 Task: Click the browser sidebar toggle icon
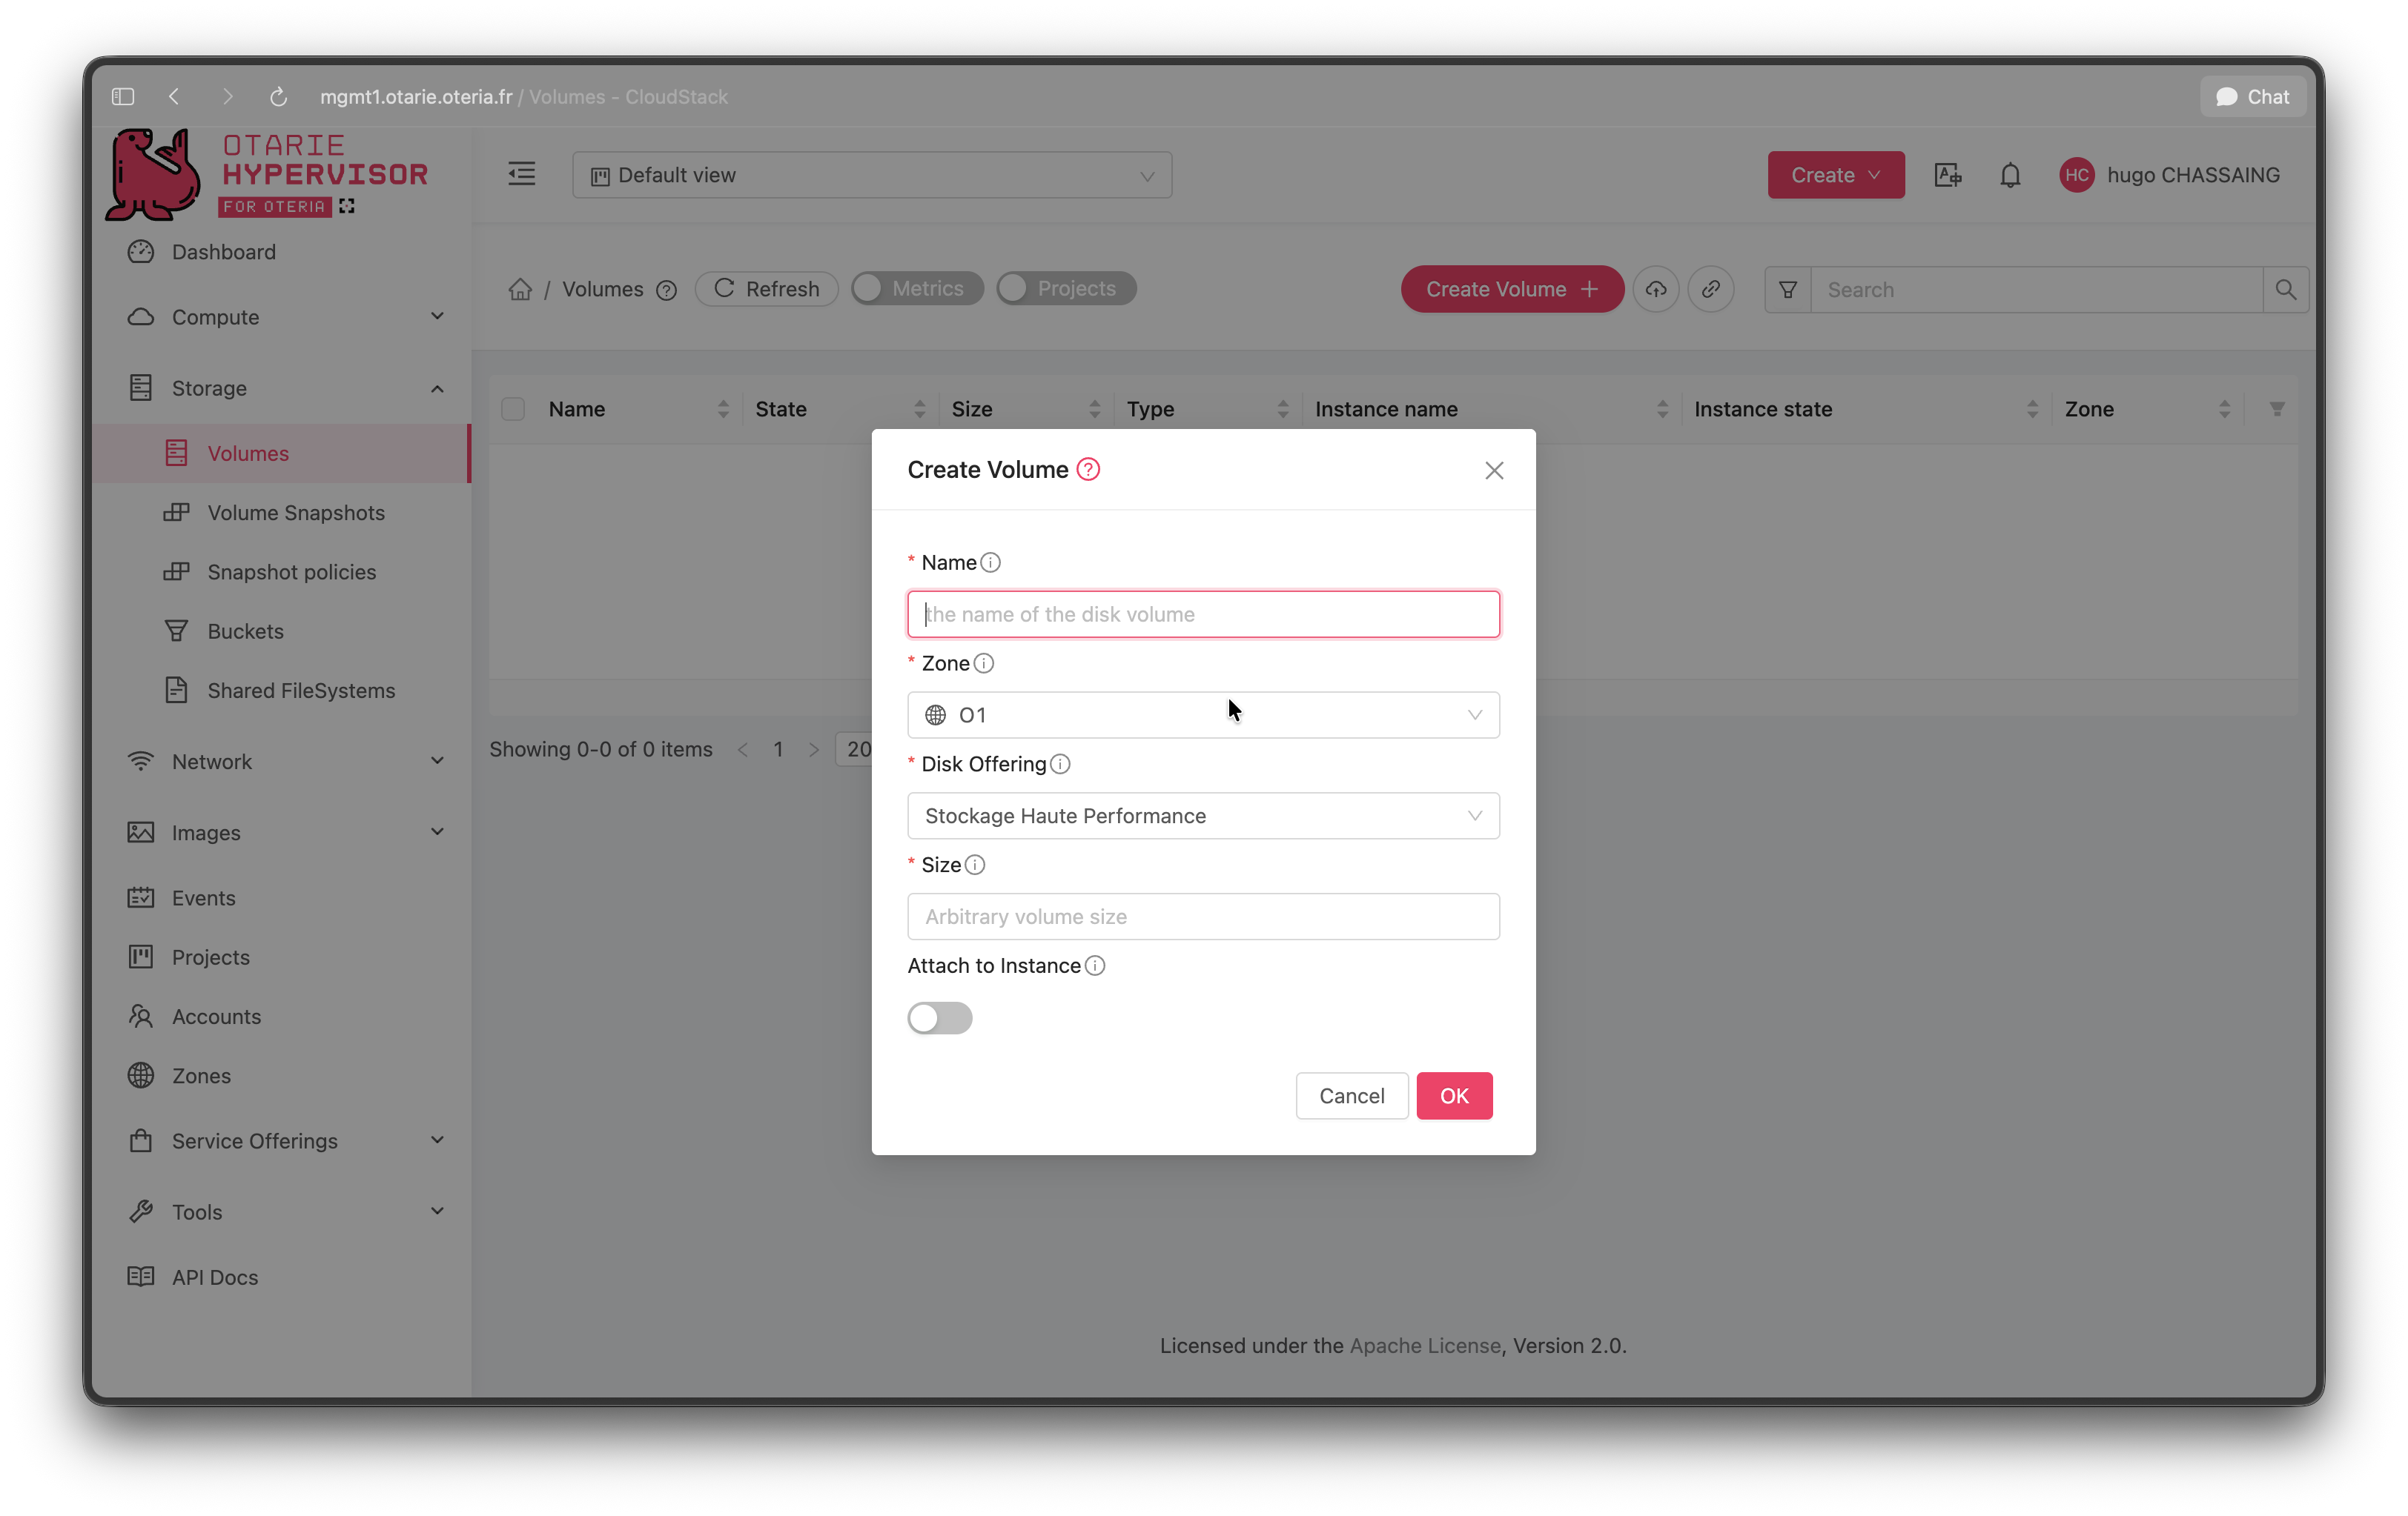tap(123, 96)
